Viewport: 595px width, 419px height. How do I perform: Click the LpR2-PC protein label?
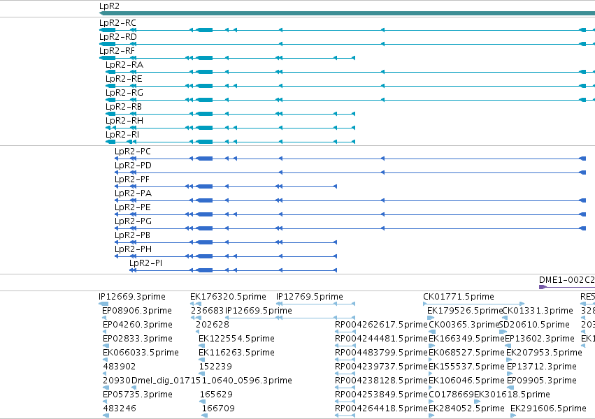[x=133, y=152]
